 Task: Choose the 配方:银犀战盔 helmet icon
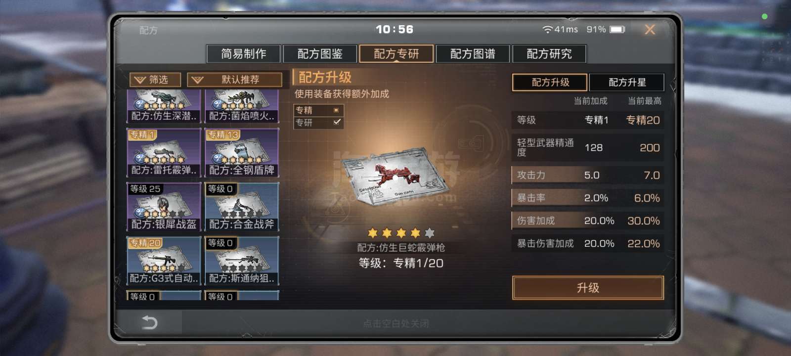click(x=164, y=207)
